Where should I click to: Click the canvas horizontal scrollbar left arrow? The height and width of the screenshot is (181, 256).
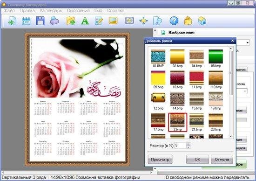point(3,172)
